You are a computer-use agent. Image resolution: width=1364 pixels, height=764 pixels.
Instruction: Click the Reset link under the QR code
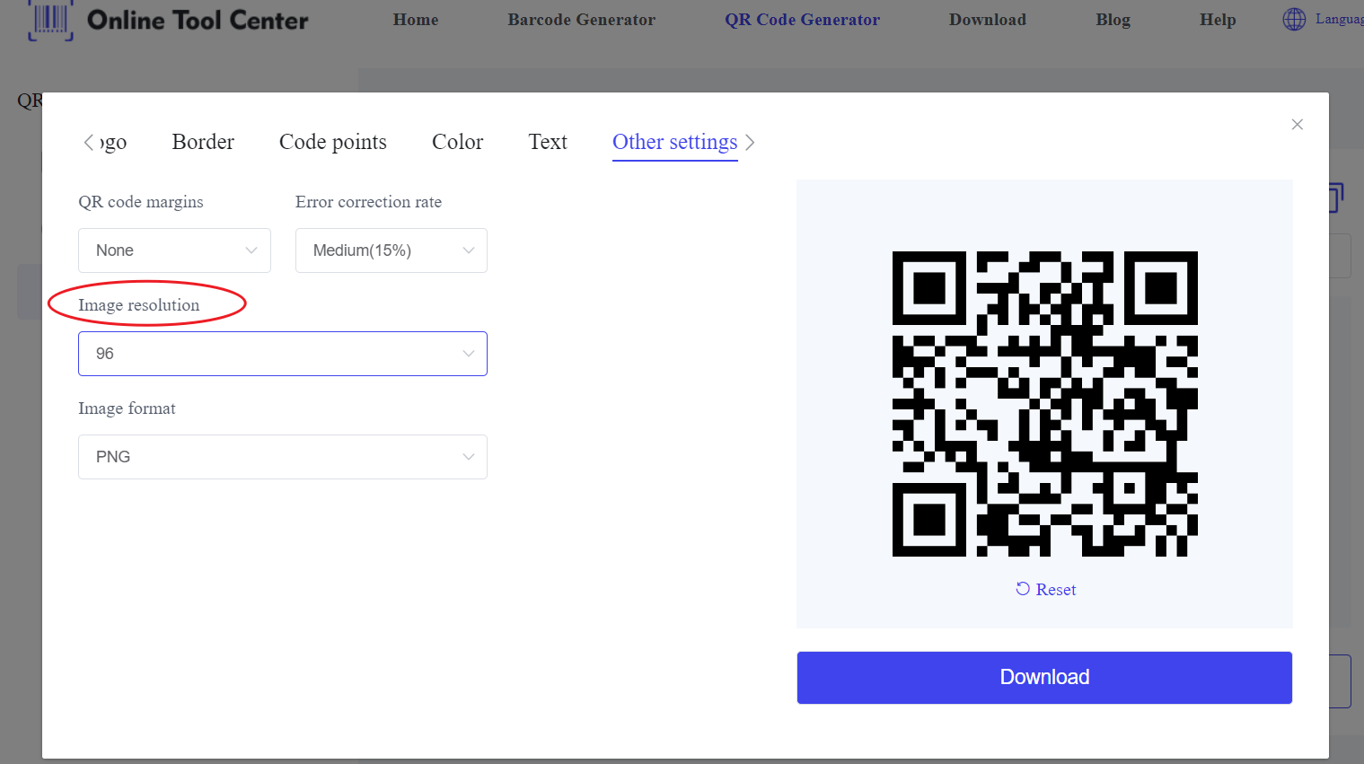(1046, 589)
